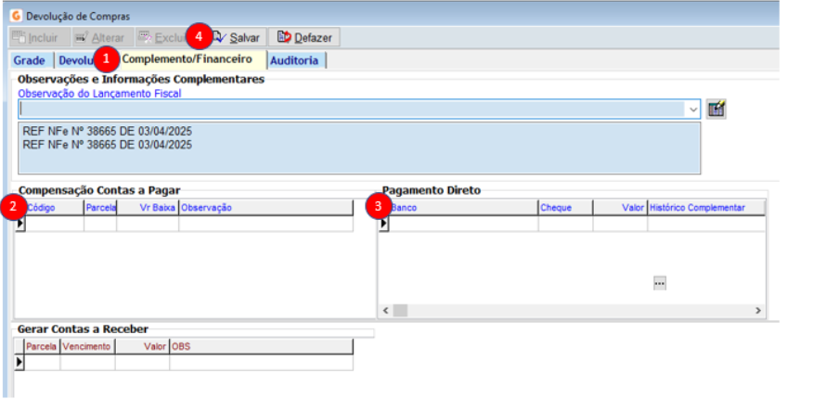Click the Observação column header
Screen dimensions: 814x399
265,208
